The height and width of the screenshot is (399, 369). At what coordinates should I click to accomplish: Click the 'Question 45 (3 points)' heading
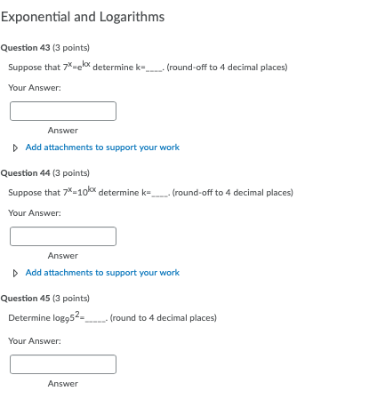(x=45, y=299)
